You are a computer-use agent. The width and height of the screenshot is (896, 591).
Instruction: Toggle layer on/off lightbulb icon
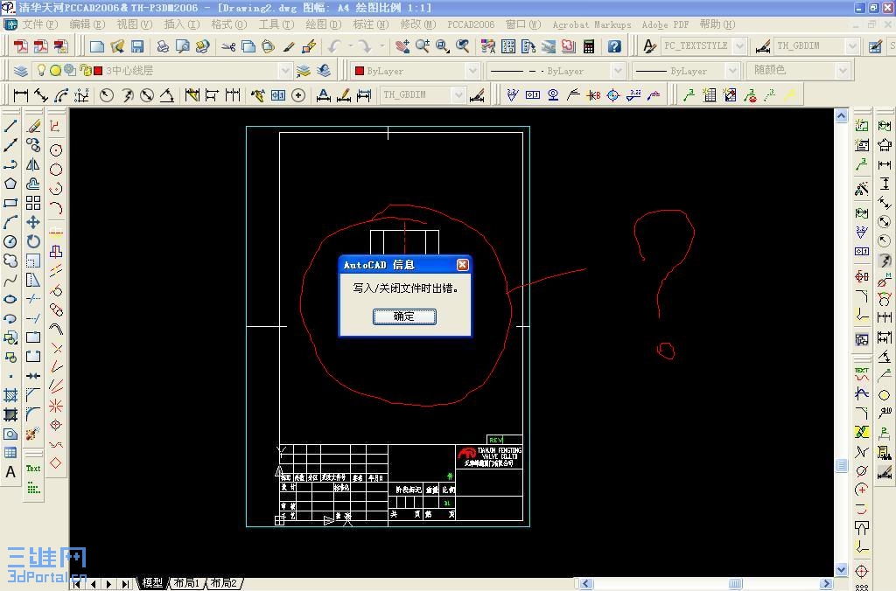[41, 70]
